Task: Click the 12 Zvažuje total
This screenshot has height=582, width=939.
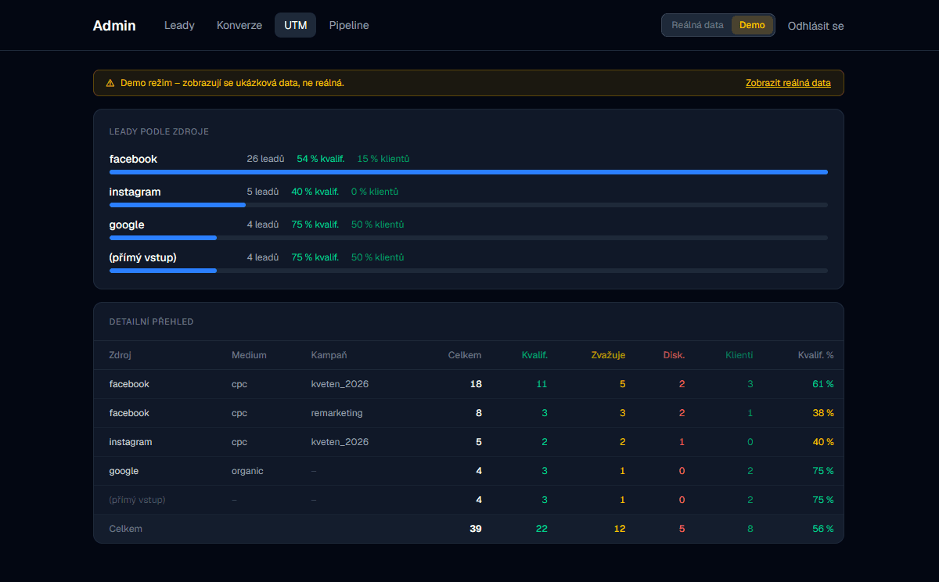Action: tap(620, 529)
